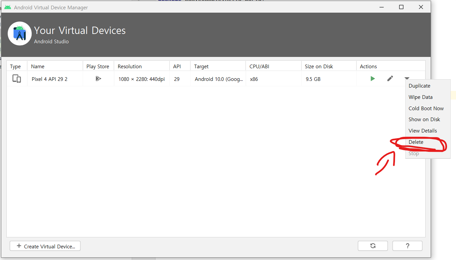Image resolution: width=456 pixels, height=260 pixels.
Task: Click the Create Virtual Device button
Action: tap(45, 246)
